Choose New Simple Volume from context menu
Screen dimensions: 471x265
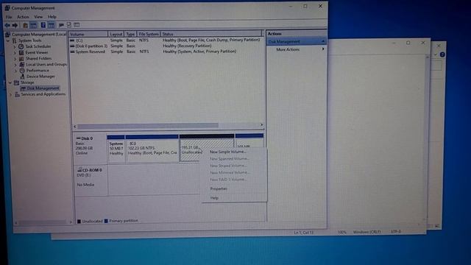click(x=227, y=152)
